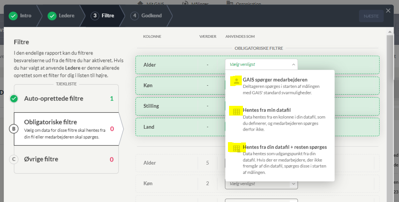Click the green checkmark icon on Intro step
The width and height of the screenshot is (399, 202).
click(x=13, y=16)
